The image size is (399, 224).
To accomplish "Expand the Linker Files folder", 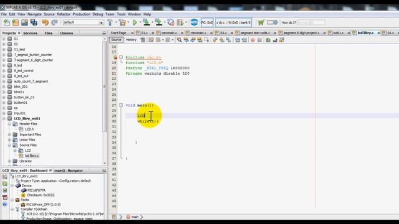I will [x=9, y=140].
